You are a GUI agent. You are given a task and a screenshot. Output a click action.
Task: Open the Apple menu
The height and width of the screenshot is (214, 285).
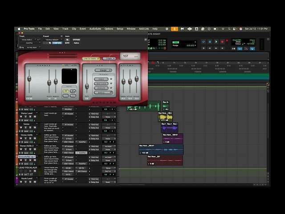coord(19,29)
